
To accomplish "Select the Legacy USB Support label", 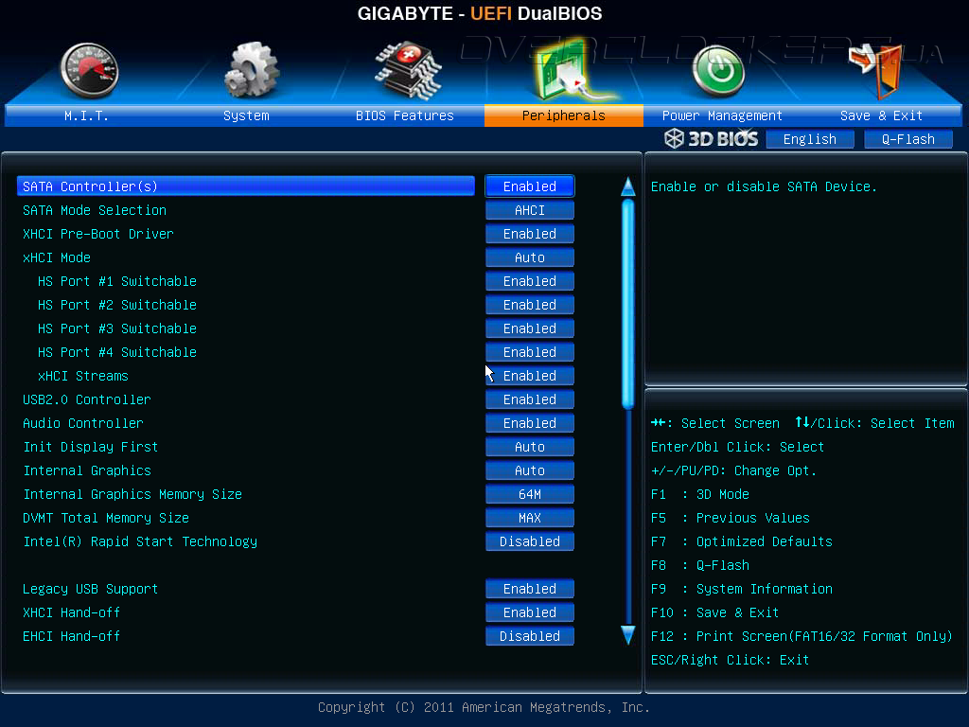I will coord(90,589).
